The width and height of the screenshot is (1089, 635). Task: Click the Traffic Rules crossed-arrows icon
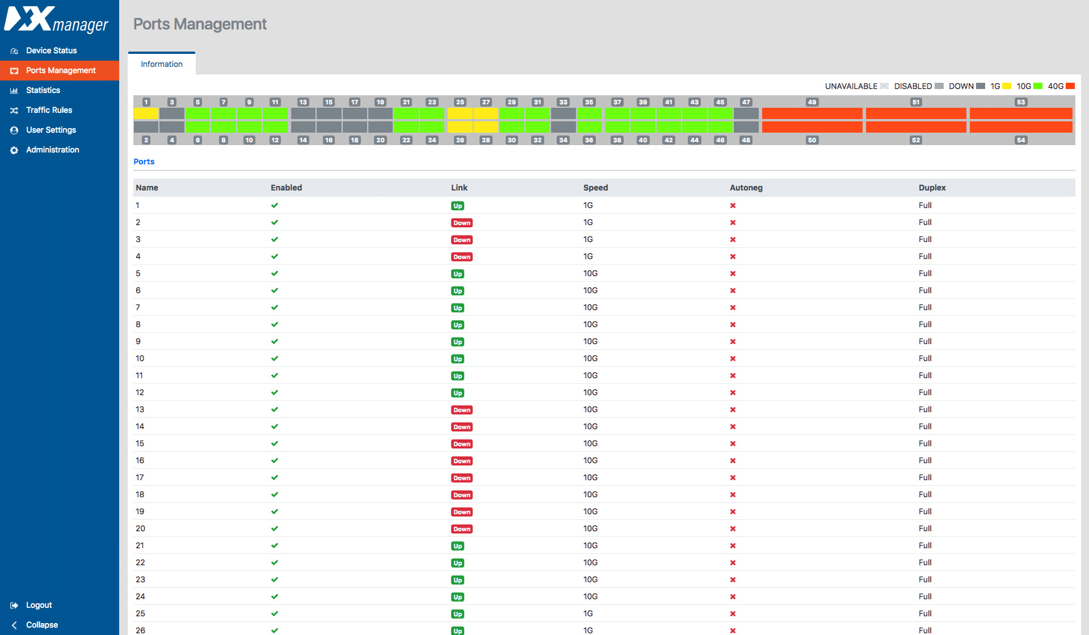click(x=14, y=110)
